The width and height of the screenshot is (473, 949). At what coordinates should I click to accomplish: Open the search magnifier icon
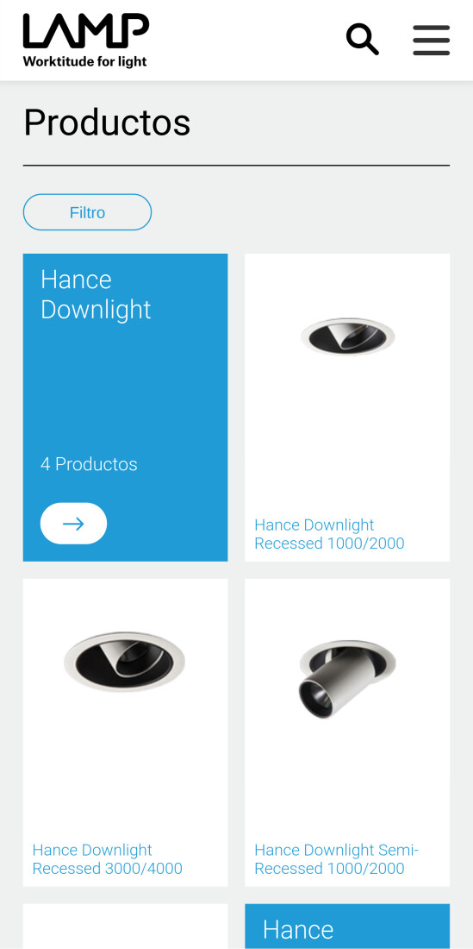tap(363, 40)
